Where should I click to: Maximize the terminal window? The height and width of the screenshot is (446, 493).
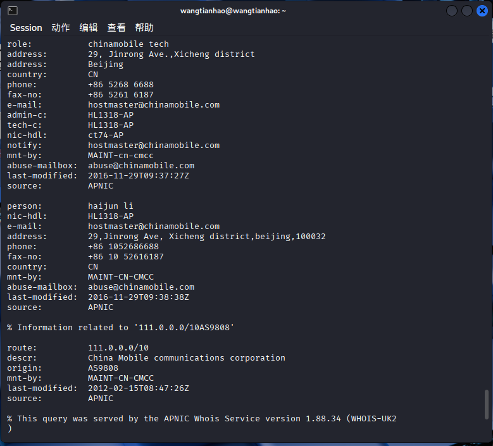click(466, 11)
